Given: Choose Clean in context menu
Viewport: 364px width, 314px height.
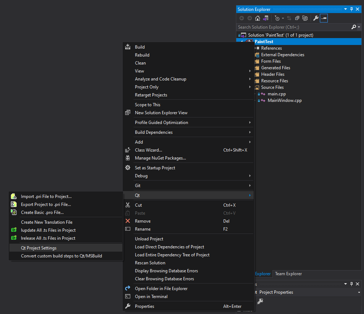Looking at the screenshot, I should [189, 63].
